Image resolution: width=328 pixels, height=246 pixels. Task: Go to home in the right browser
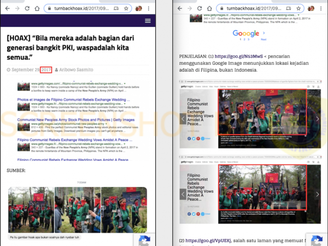(209, 8)
